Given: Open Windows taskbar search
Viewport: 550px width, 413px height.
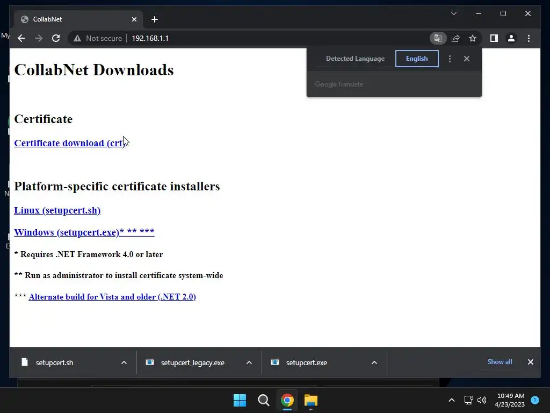Looking at the screenshot, I should [263, 400].
